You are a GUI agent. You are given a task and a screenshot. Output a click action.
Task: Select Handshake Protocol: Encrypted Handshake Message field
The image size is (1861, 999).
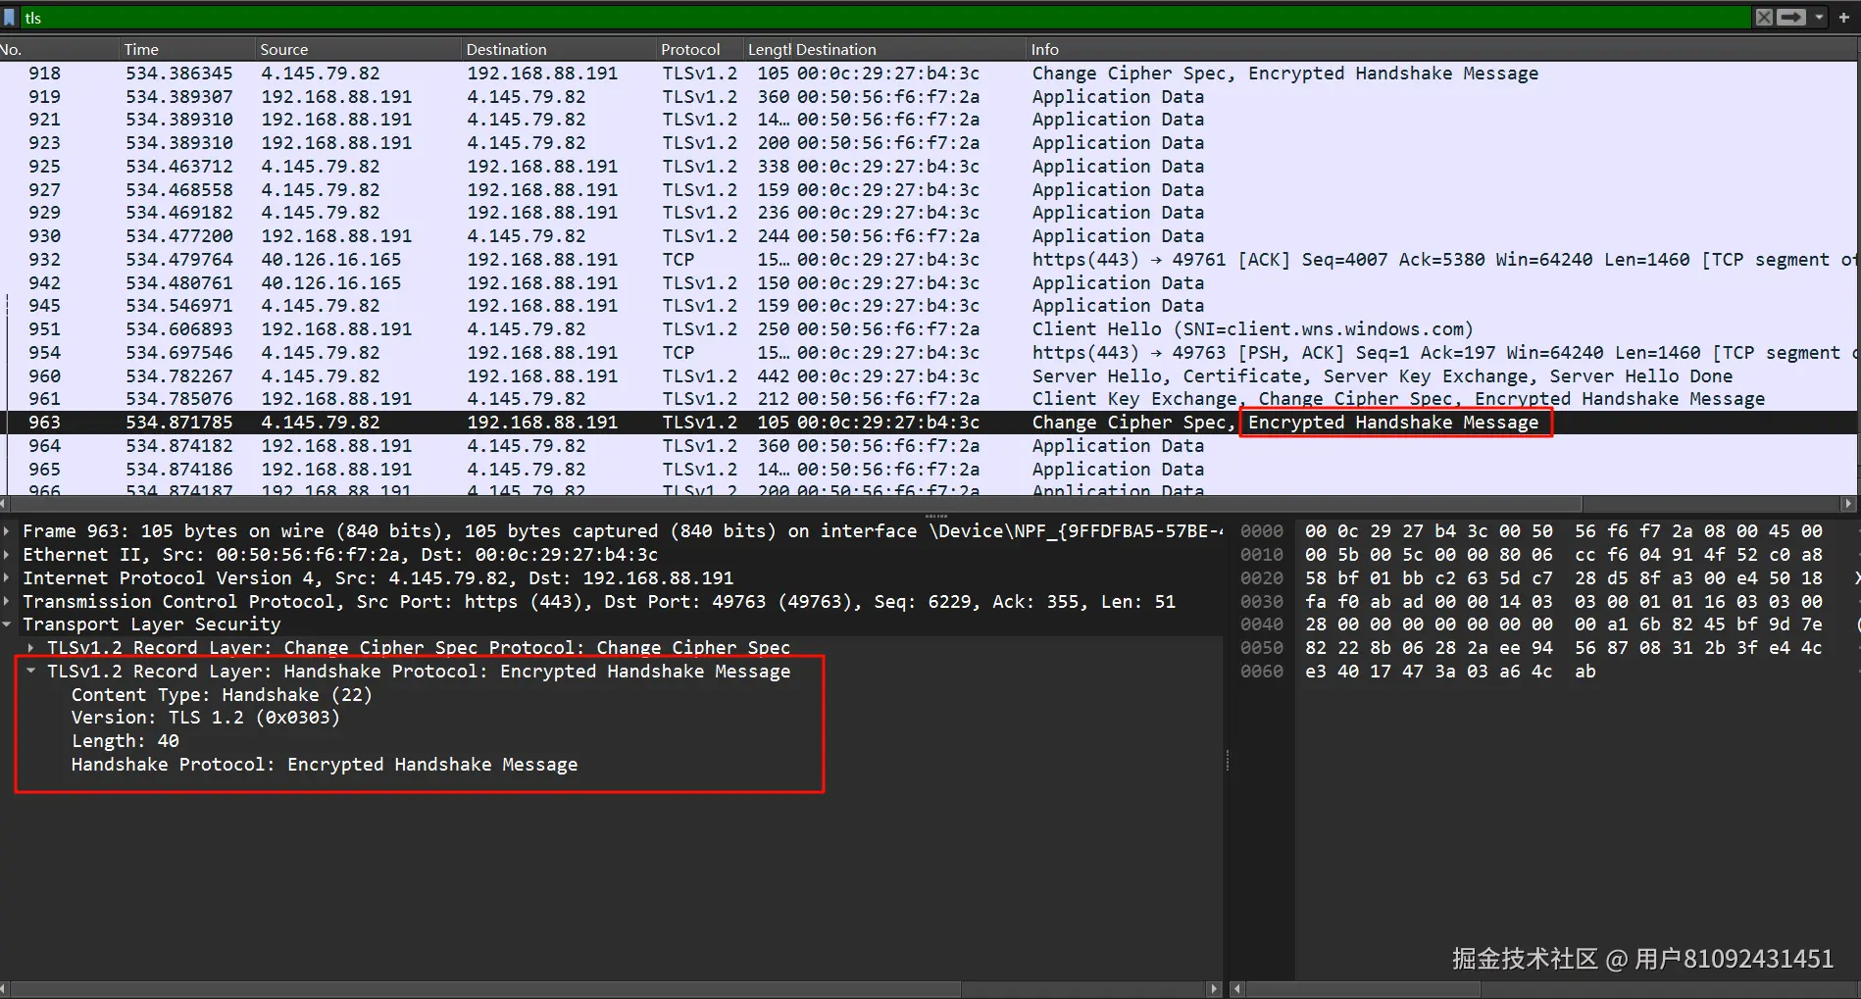325,765
